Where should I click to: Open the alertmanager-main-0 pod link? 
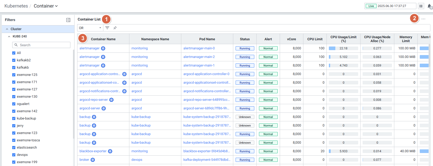click(x=199, y=48)
